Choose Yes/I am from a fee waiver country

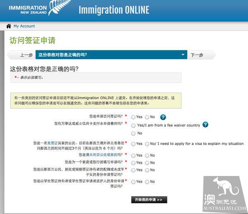tap(134, 126)
